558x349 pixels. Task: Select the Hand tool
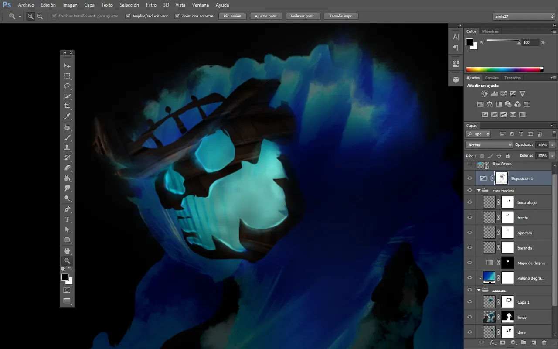pos(67,251)
